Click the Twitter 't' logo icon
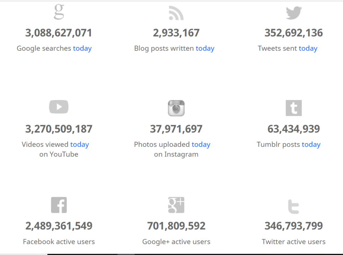 [x=293, y=206]
